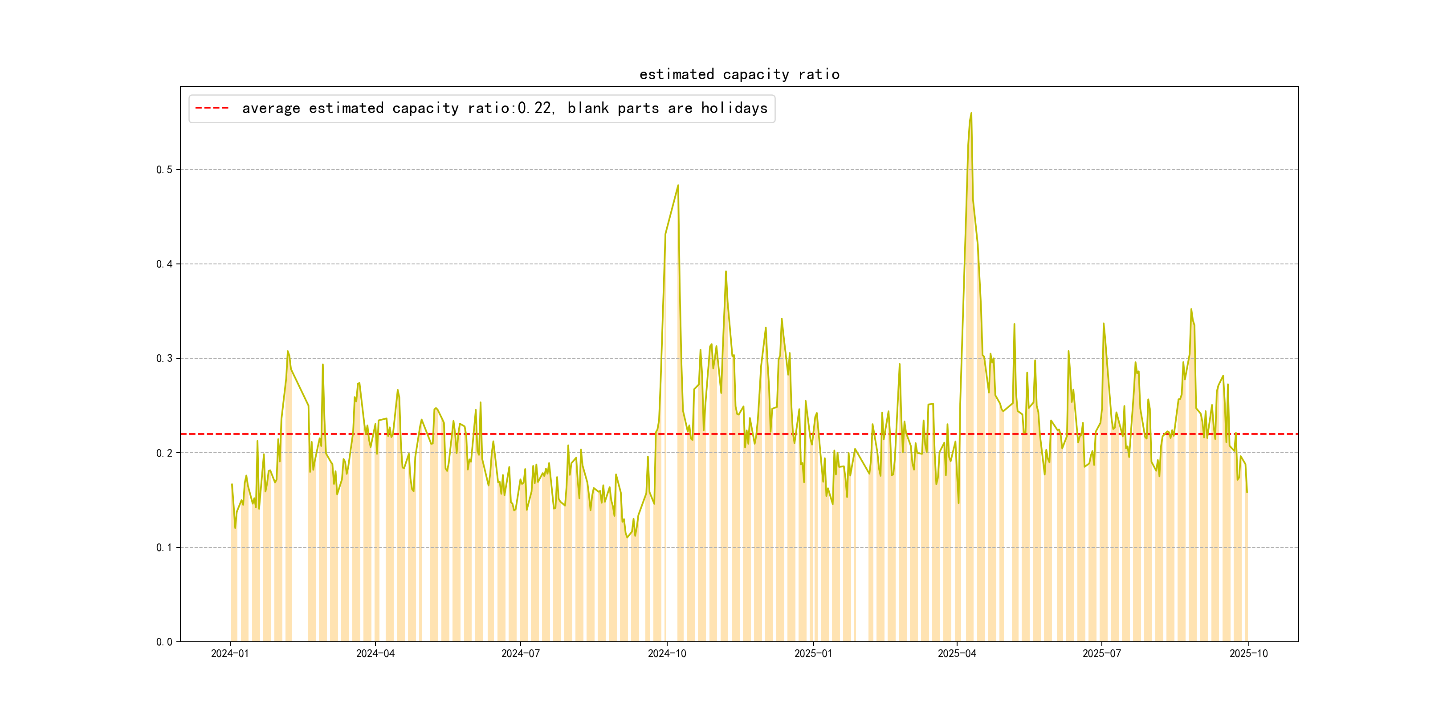Click the 0.3 y-axis tick label
Viewport: 1443px width, 721px height.
(164, 358)
